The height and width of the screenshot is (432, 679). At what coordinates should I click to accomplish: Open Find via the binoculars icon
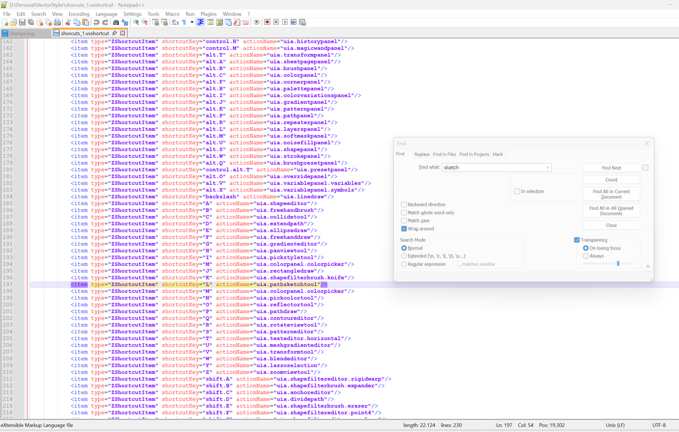pyautogui.click(x=116, y=22)
